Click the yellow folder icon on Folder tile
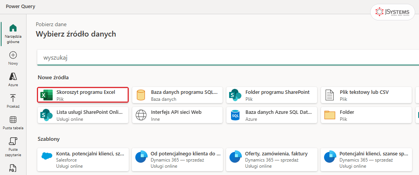 (x=330, y=115)
